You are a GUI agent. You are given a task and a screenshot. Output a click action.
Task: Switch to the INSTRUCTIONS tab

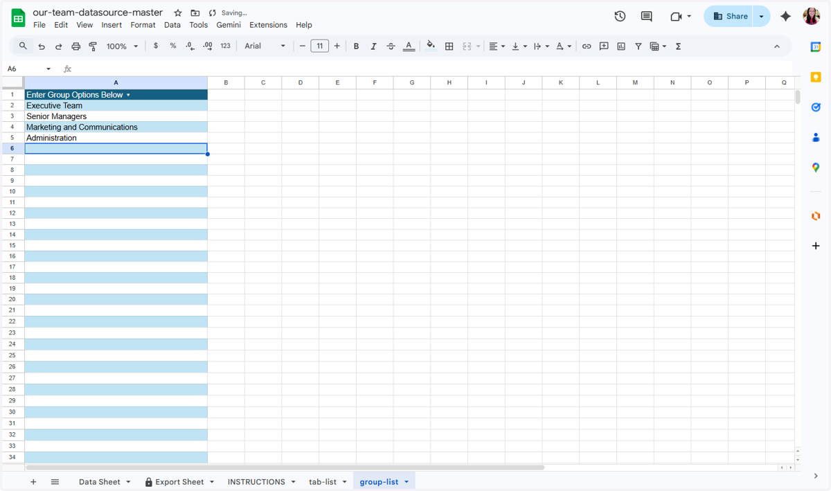[x=256, y=482]
